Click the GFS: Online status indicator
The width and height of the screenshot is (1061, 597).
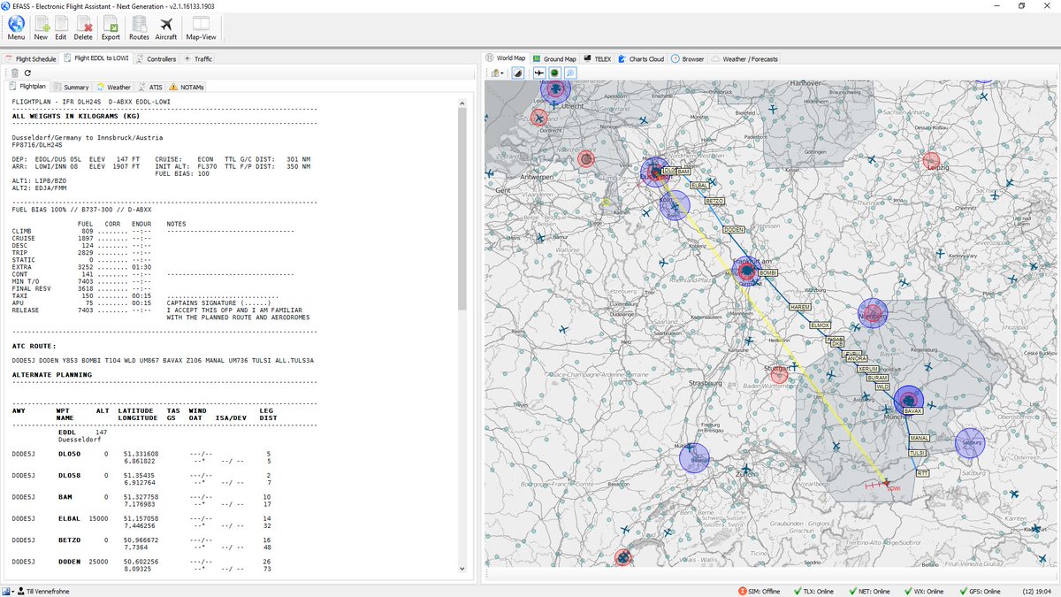(x=979, y=591)
